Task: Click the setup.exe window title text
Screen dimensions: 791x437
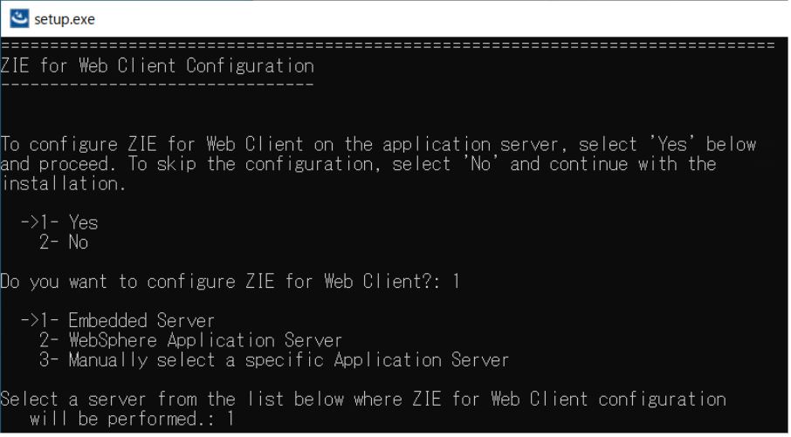Action: [65, 18]
